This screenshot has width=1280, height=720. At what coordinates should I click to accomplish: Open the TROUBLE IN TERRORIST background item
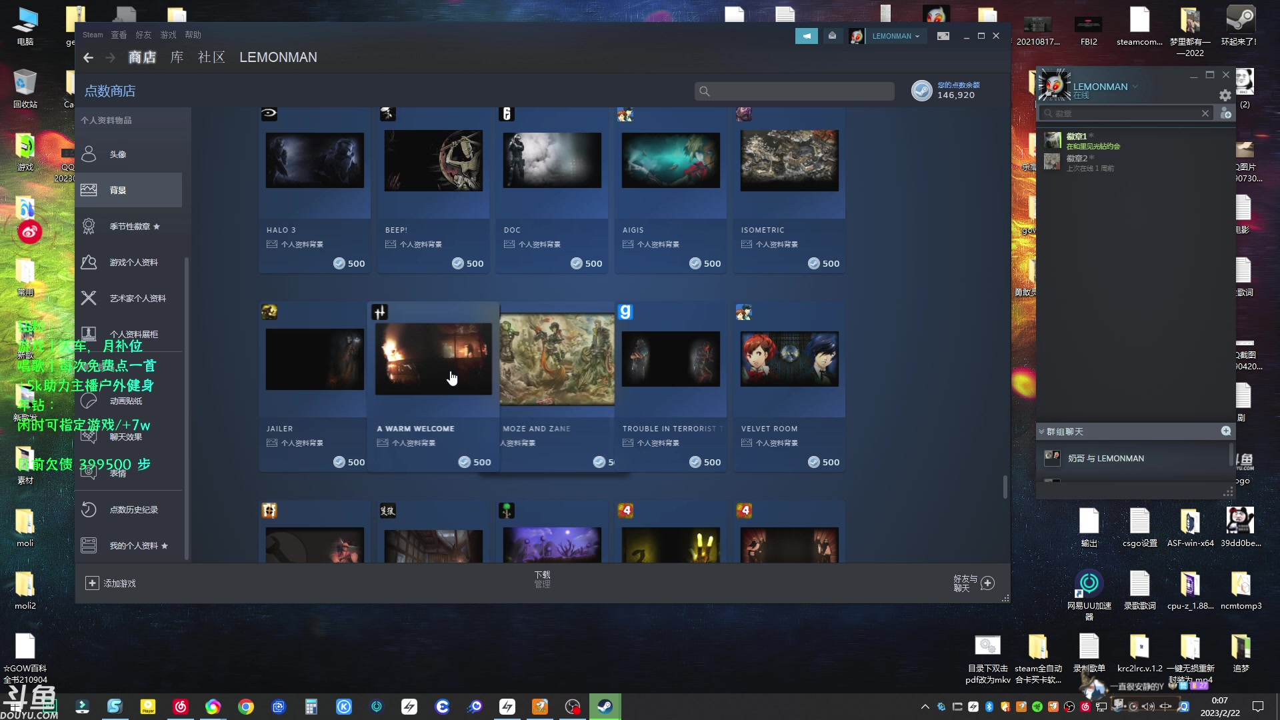click(x=671, y=387)
